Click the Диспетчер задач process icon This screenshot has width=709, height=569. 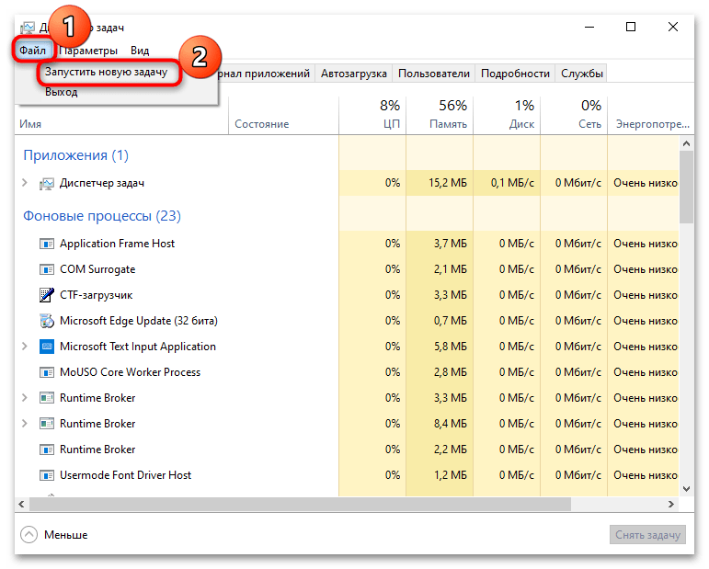(47, 184)
